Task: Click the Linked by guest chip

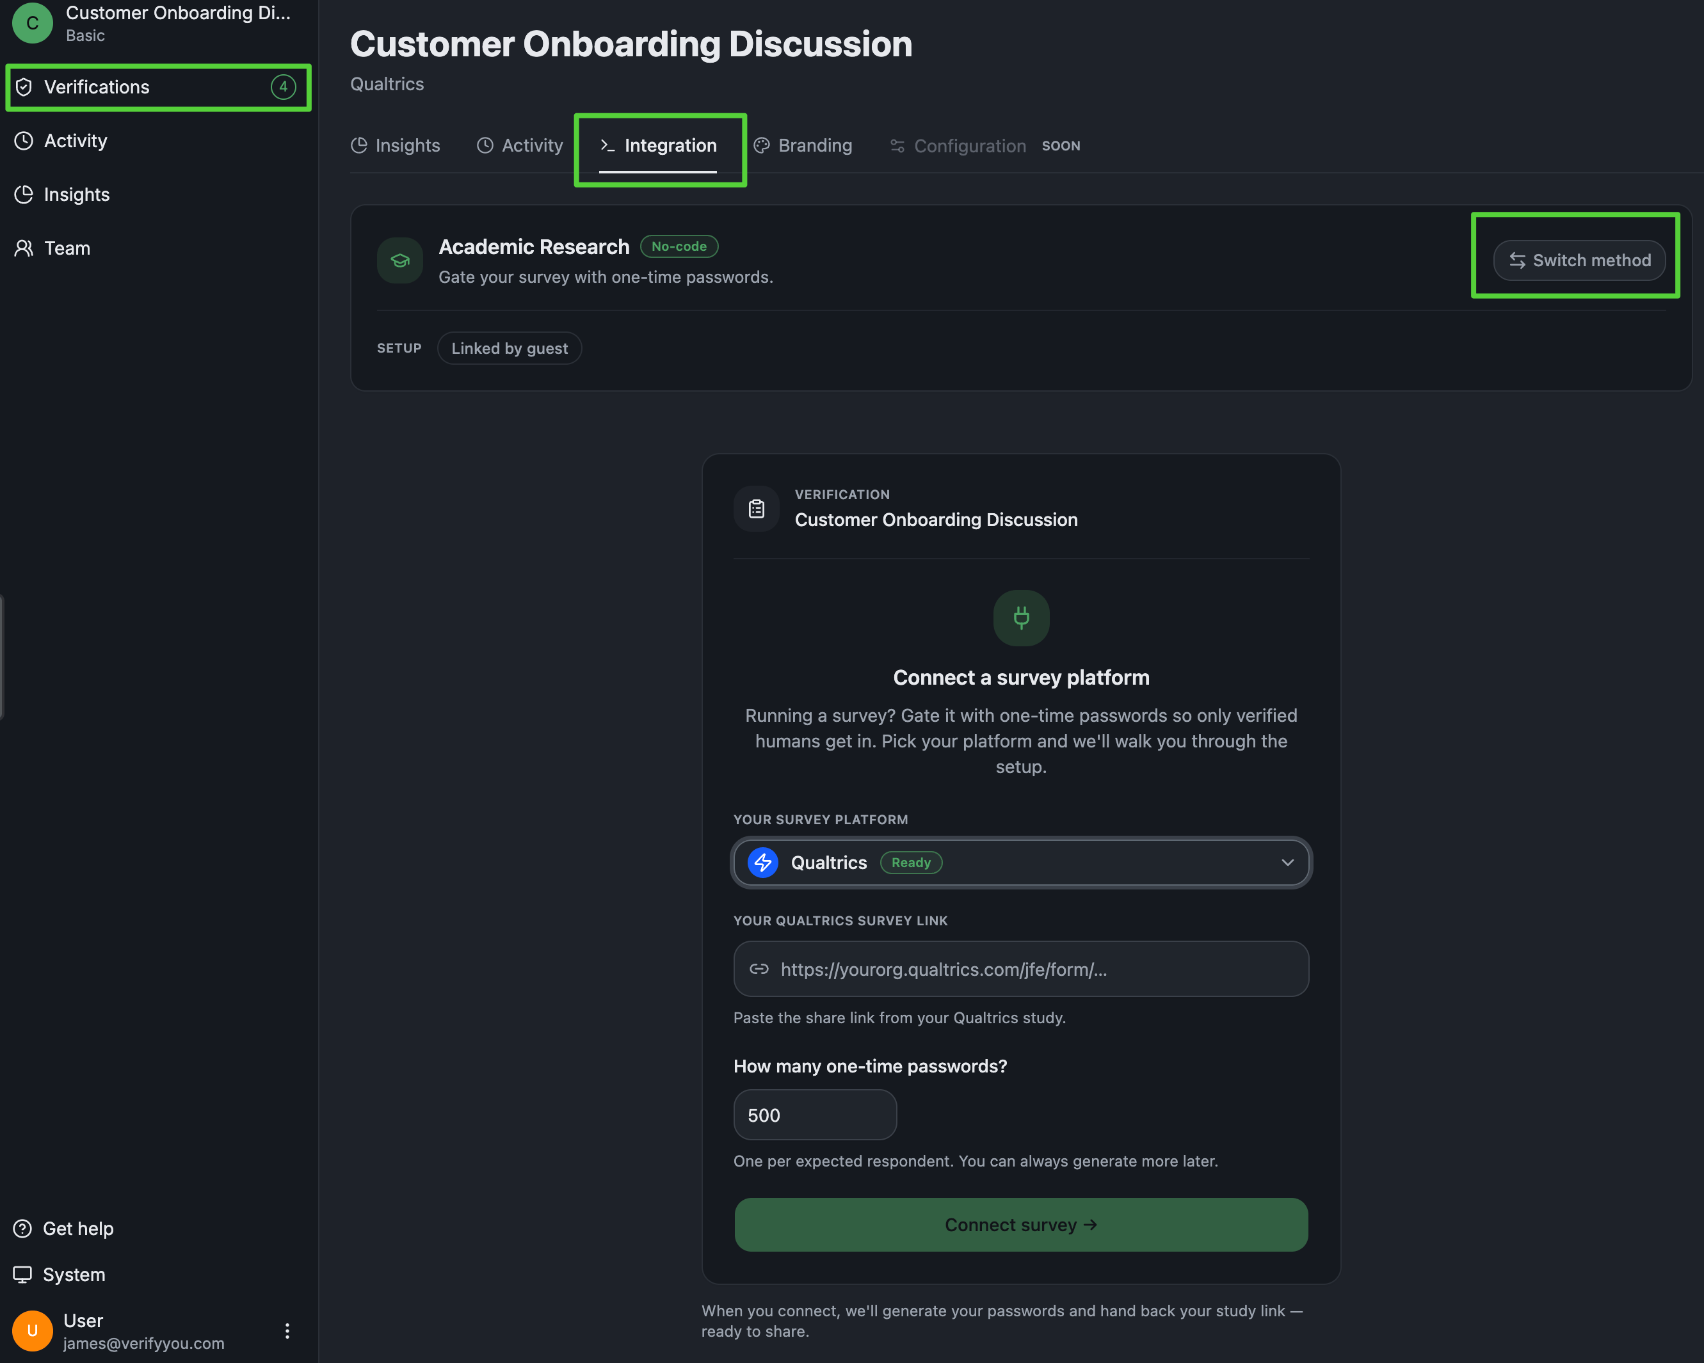Action: pyautogui.click(x=509, y=349)
